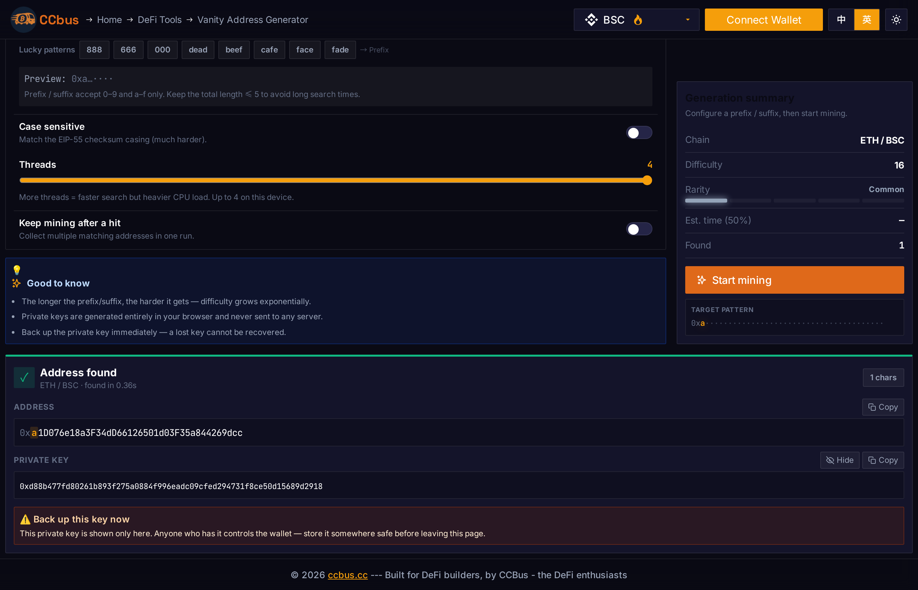Click copy icon in Private Key row
This screenshot has height=590, width=918.
pos(872,460)
